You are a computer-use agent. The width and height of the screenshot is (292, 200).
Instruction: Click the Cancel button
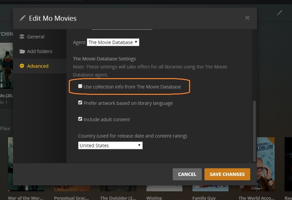coord(187,174)
